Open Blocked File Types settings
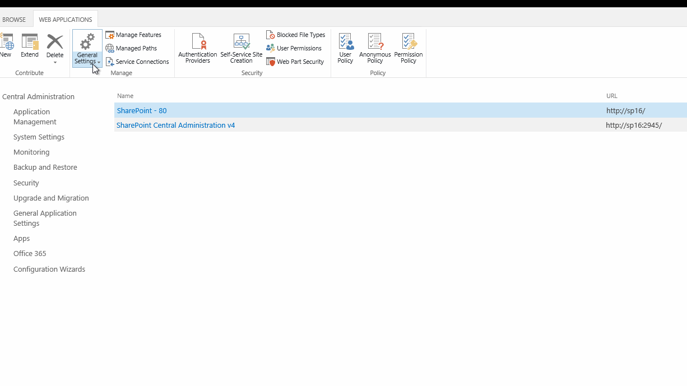 tap(295, 34)
